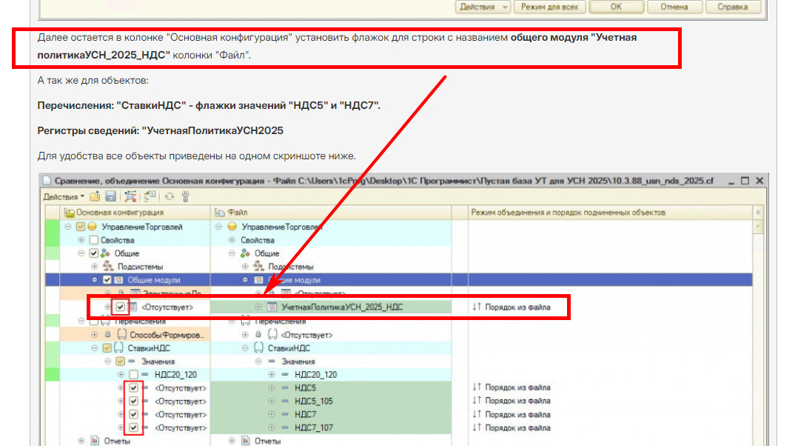Click the order arrows icon on УчетнаяПолитикаУСН row
The image size is (795, 446).
pyautogui.click(x=477, y=307)
